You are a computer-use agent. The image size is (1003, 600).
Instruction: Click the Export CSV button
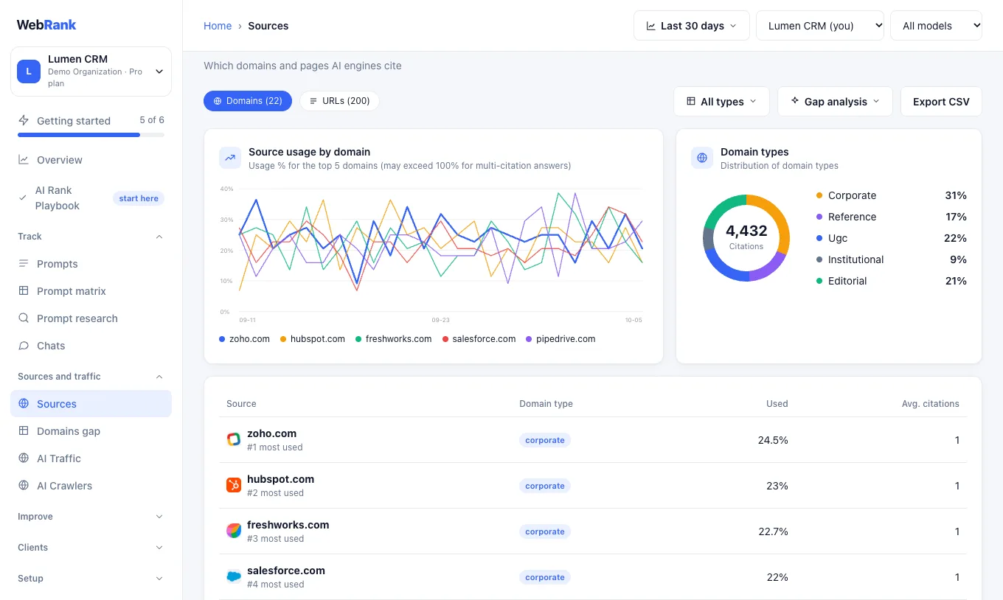point(941,102)
